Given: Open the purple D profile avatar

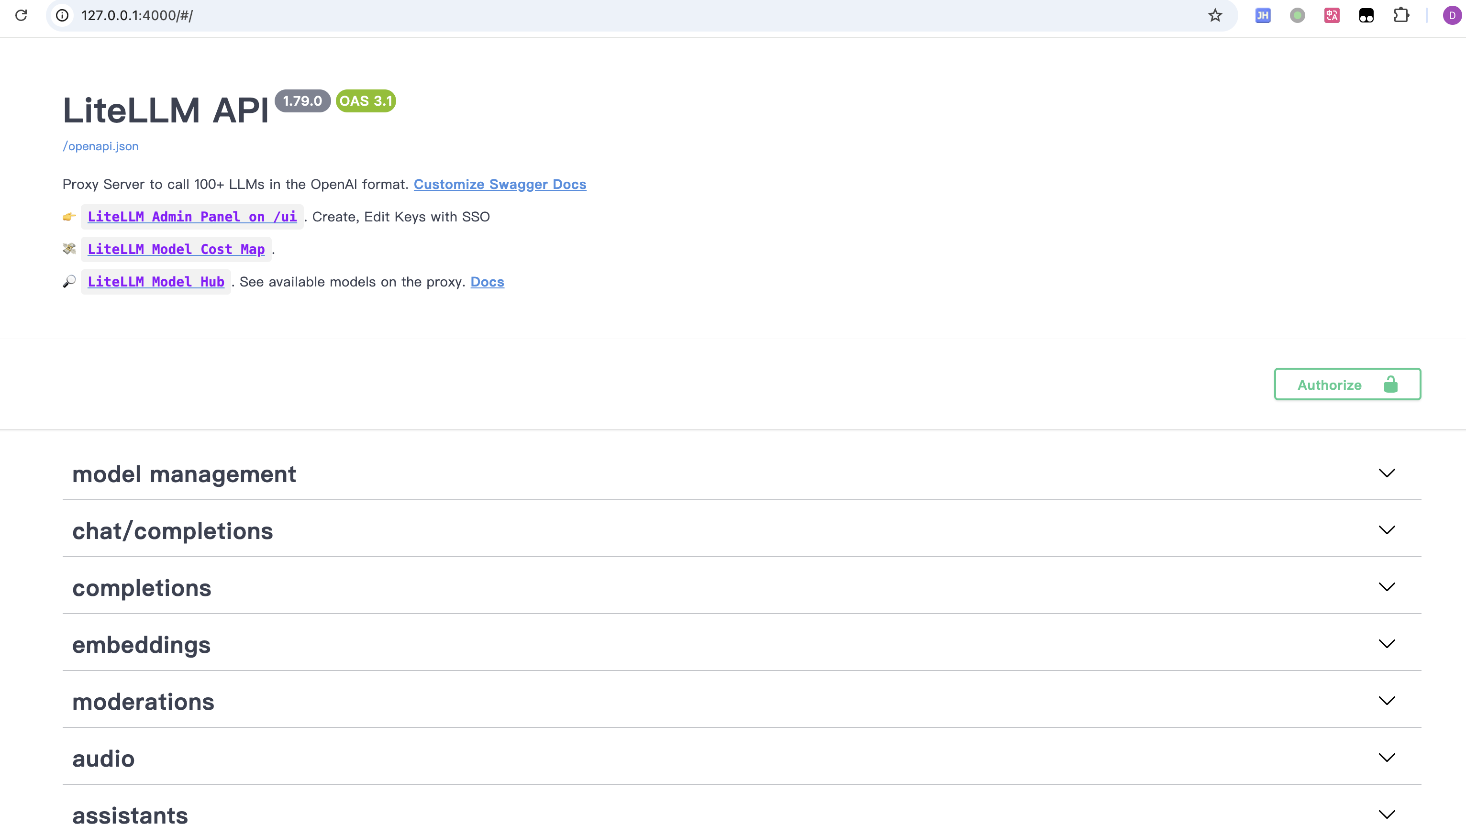Looking at the screenshot, I should (x=1452, y=15).
